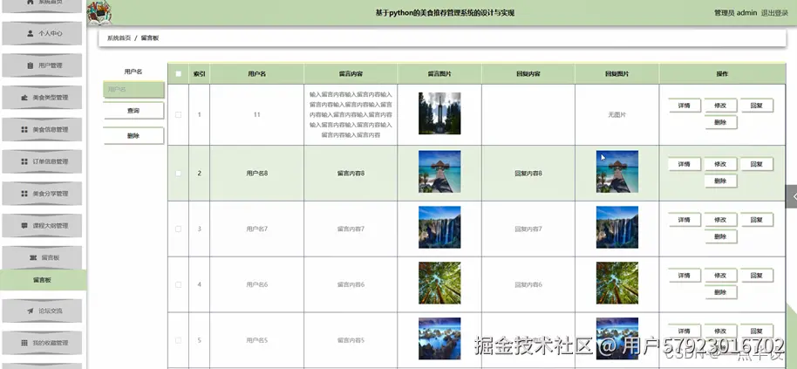The height and width of the screenshot is (369, 797).
Task: Open 详情 for row 用户名8
Action: (685, 164)
